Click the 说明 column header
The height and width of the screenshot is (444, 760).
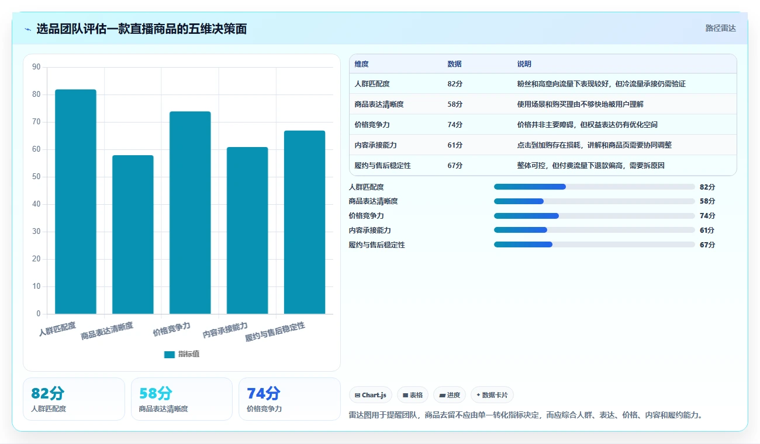(x=524, y=64)
